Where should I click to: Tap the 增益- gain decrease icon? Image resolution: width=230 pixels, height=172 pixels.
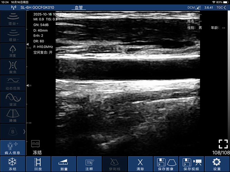tap(13, 34)
